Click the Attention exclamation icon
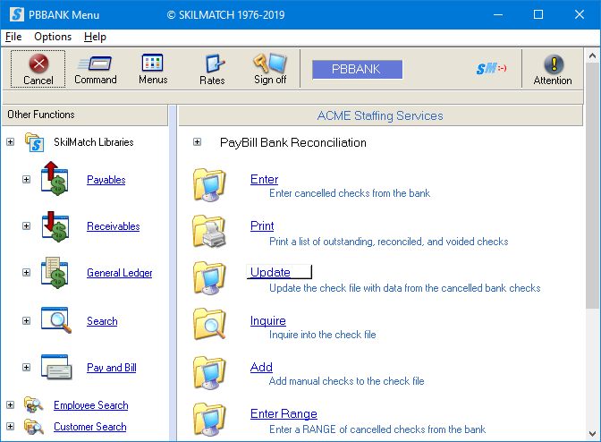This screenshot has height=442, width=601. click(x=554, y=64)
